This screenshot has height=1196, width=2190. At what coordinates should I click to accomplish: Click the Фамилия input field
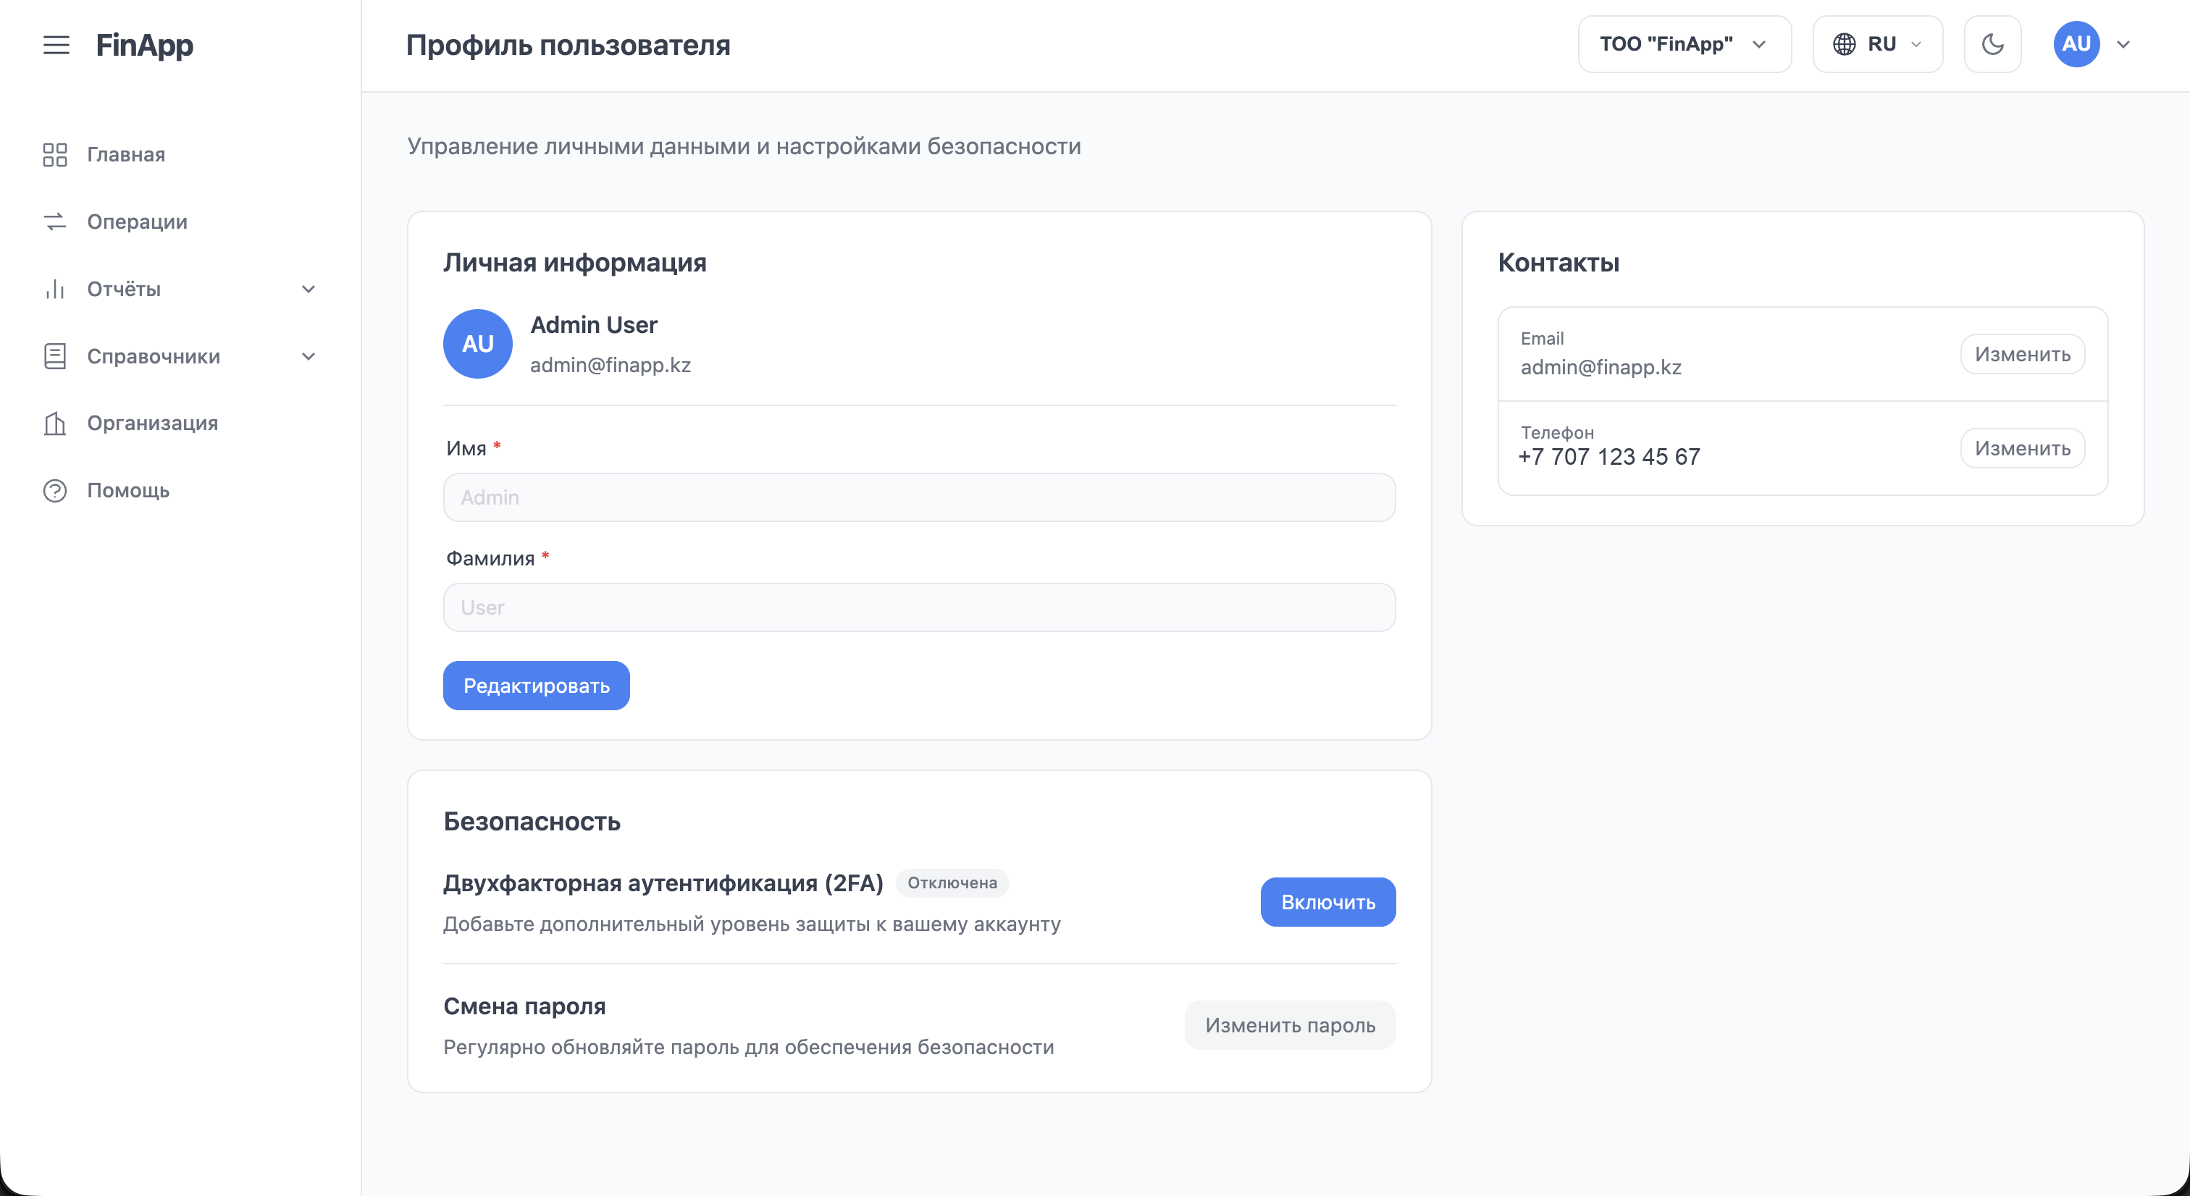pyautogui.click(x=919, y=607)
